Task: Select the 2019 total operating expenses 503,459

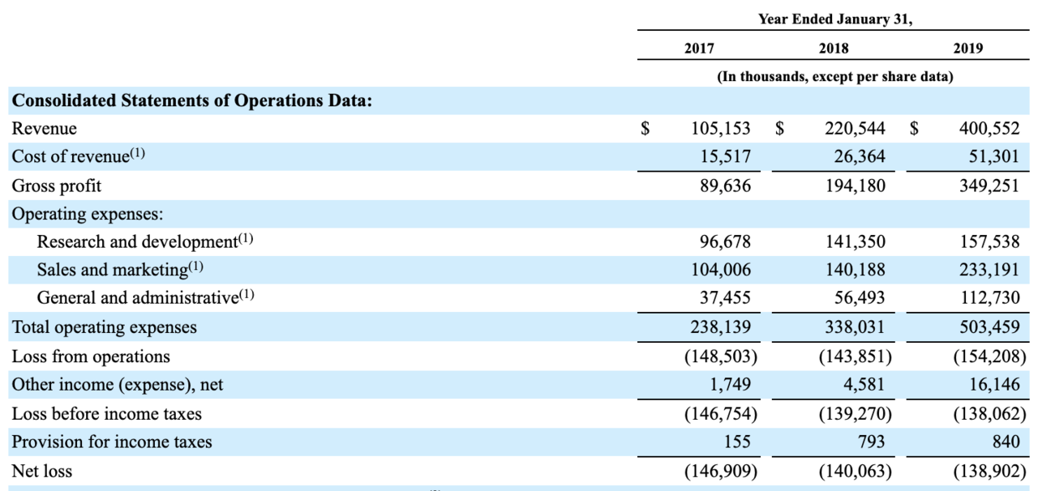Action: (988, 328)
